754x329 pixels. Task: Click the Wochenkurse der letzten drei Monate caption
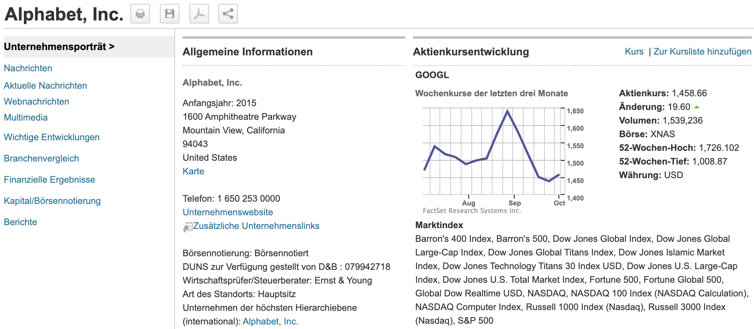click(x=491, y=93)
